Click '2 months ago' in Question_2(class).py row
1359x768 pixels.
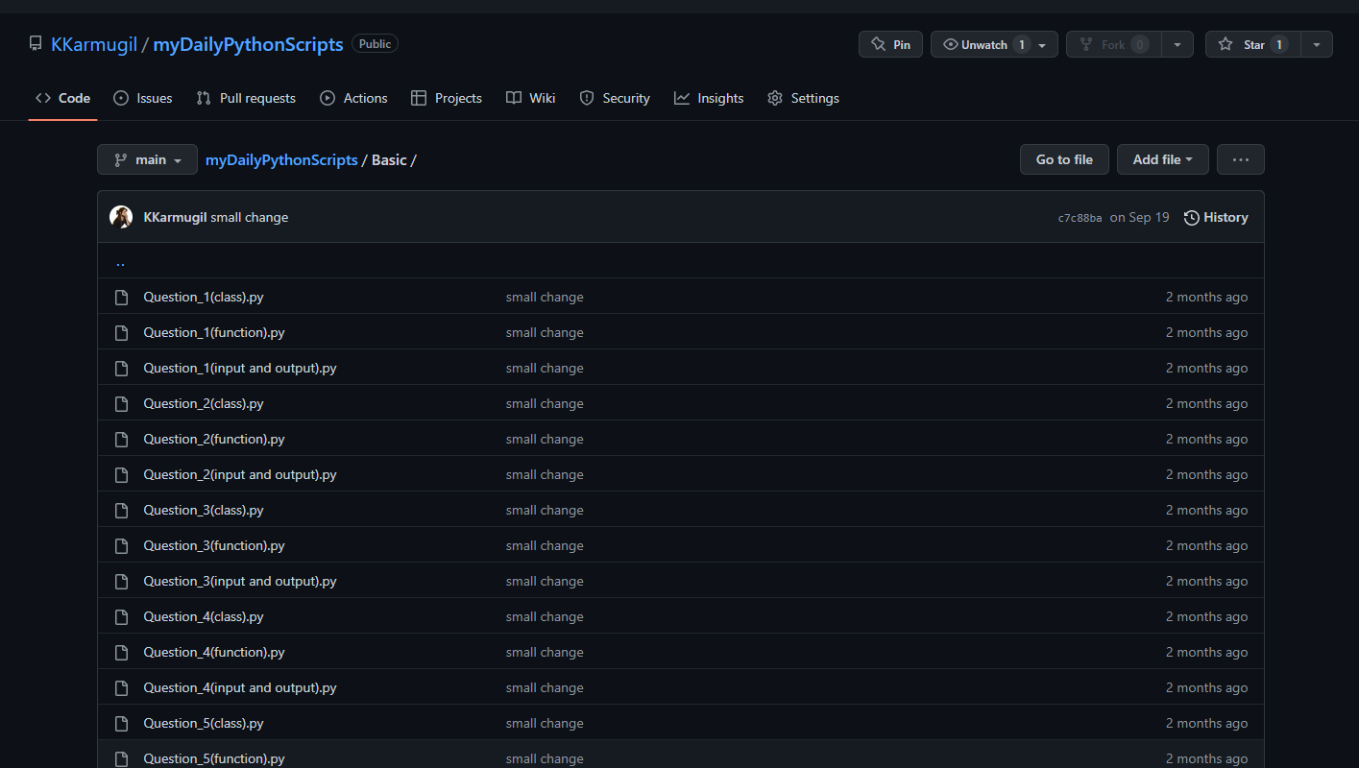click(1207, 403)
